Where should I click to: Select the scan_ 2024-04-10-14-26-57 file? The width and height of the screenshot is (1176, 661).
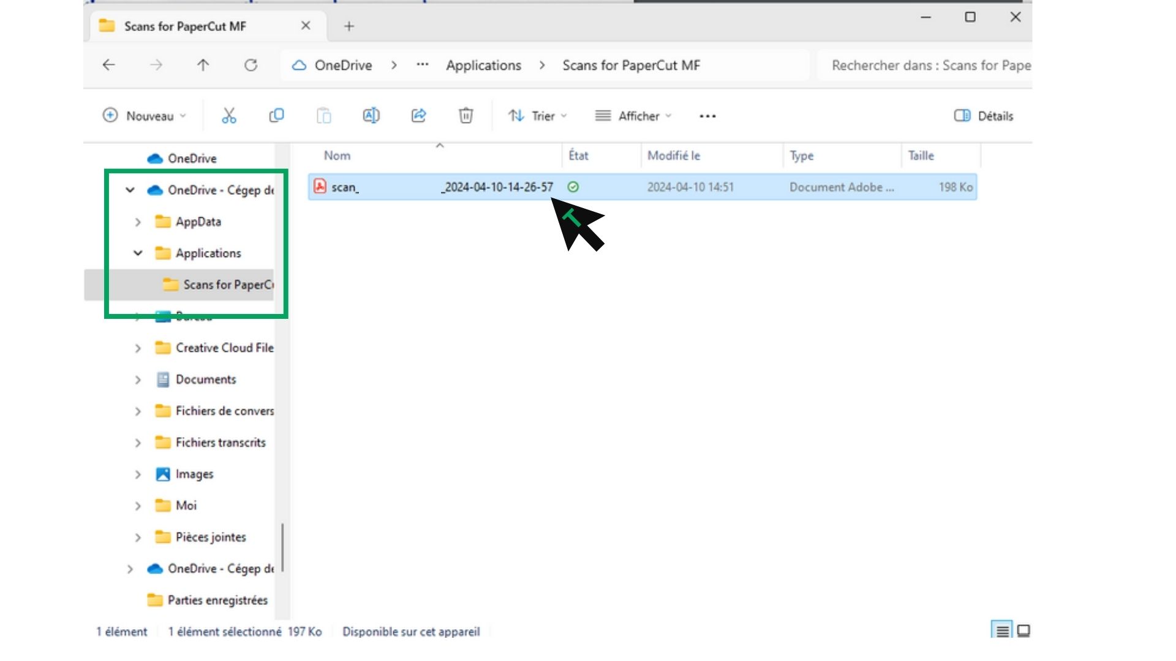coord(643,187)
